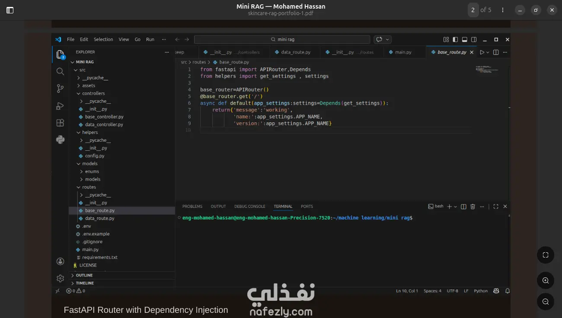Toggle the VS Code primary side bar

coord(455,39)
